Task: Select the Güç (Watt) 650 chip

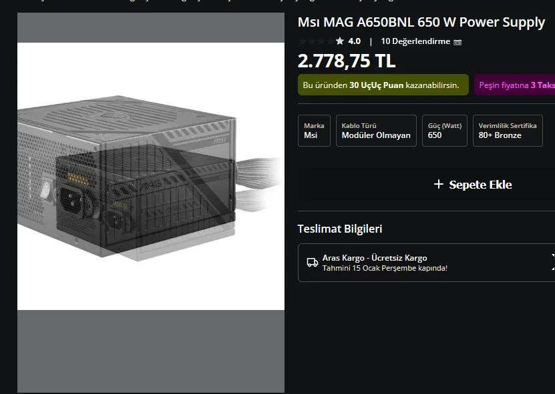Action: click(x=445, y=131)
